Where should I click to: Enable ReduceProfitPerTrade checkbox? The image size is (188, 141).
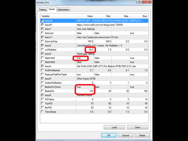click(42, 74)
